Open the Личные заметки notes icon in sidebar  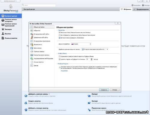(x=3, y=38)
